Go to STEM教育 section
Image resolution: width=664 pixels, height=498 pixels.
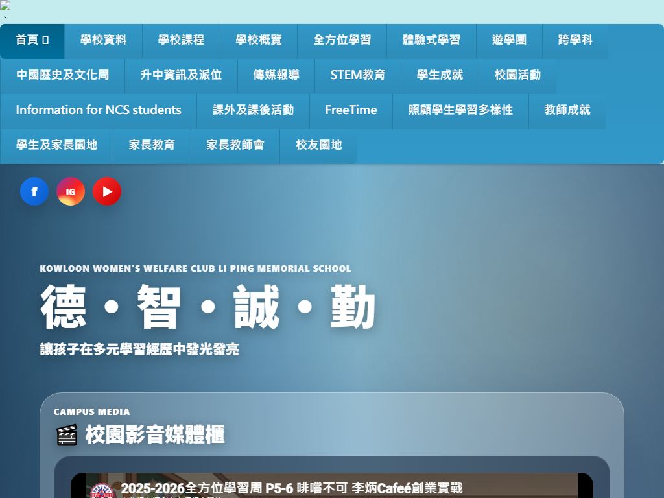(x=358, y=77)
